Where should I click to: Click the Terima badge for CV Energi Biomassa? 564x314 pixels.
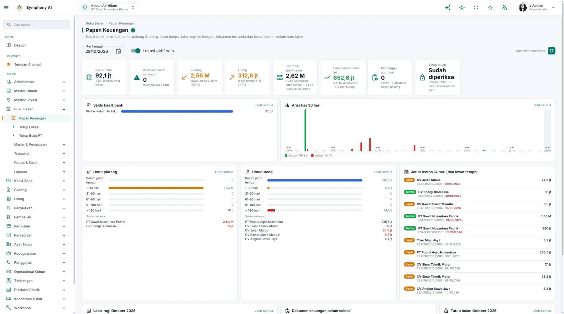click(x=410, y=192)
